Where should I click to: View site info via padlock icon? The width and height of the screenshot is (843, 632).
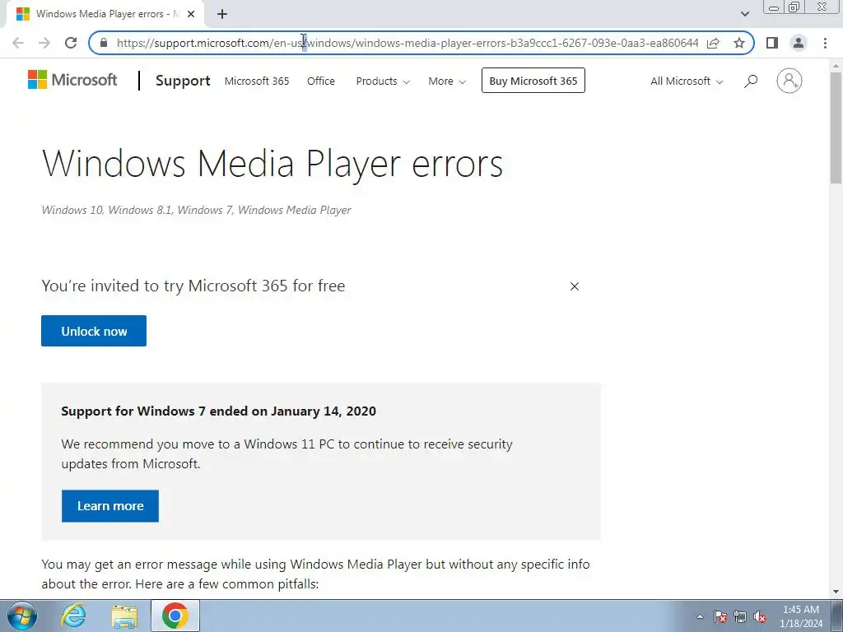[x=105, y=43]
